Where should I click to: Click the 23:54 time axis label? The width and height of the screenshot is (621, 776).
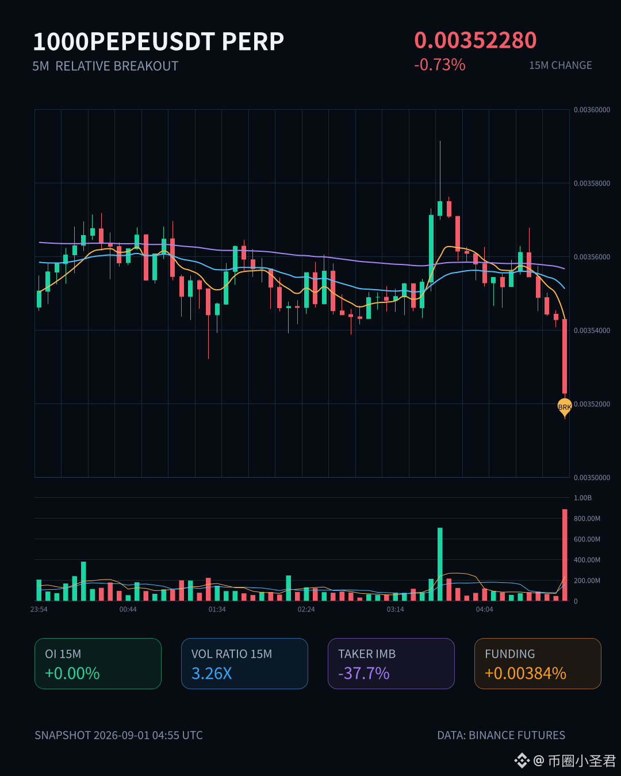click(39, 609)
